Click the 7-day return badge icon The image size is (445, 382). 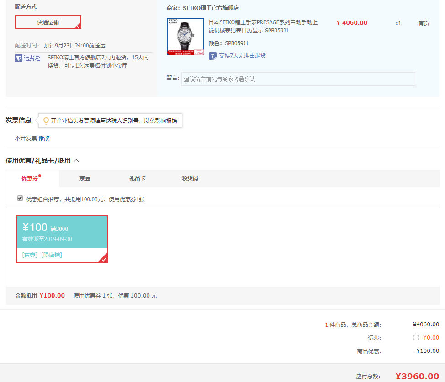click(x=212, y=56)
